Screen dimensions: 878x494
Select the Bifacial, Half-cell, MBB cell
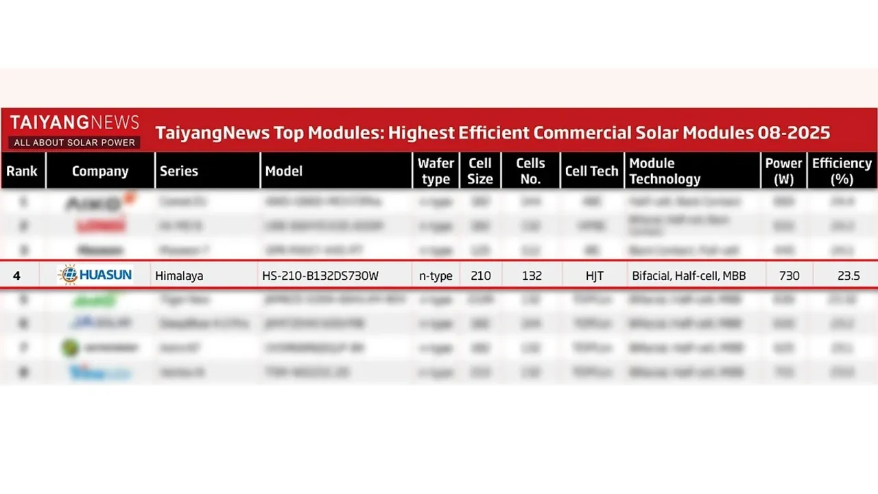point(688,276)
